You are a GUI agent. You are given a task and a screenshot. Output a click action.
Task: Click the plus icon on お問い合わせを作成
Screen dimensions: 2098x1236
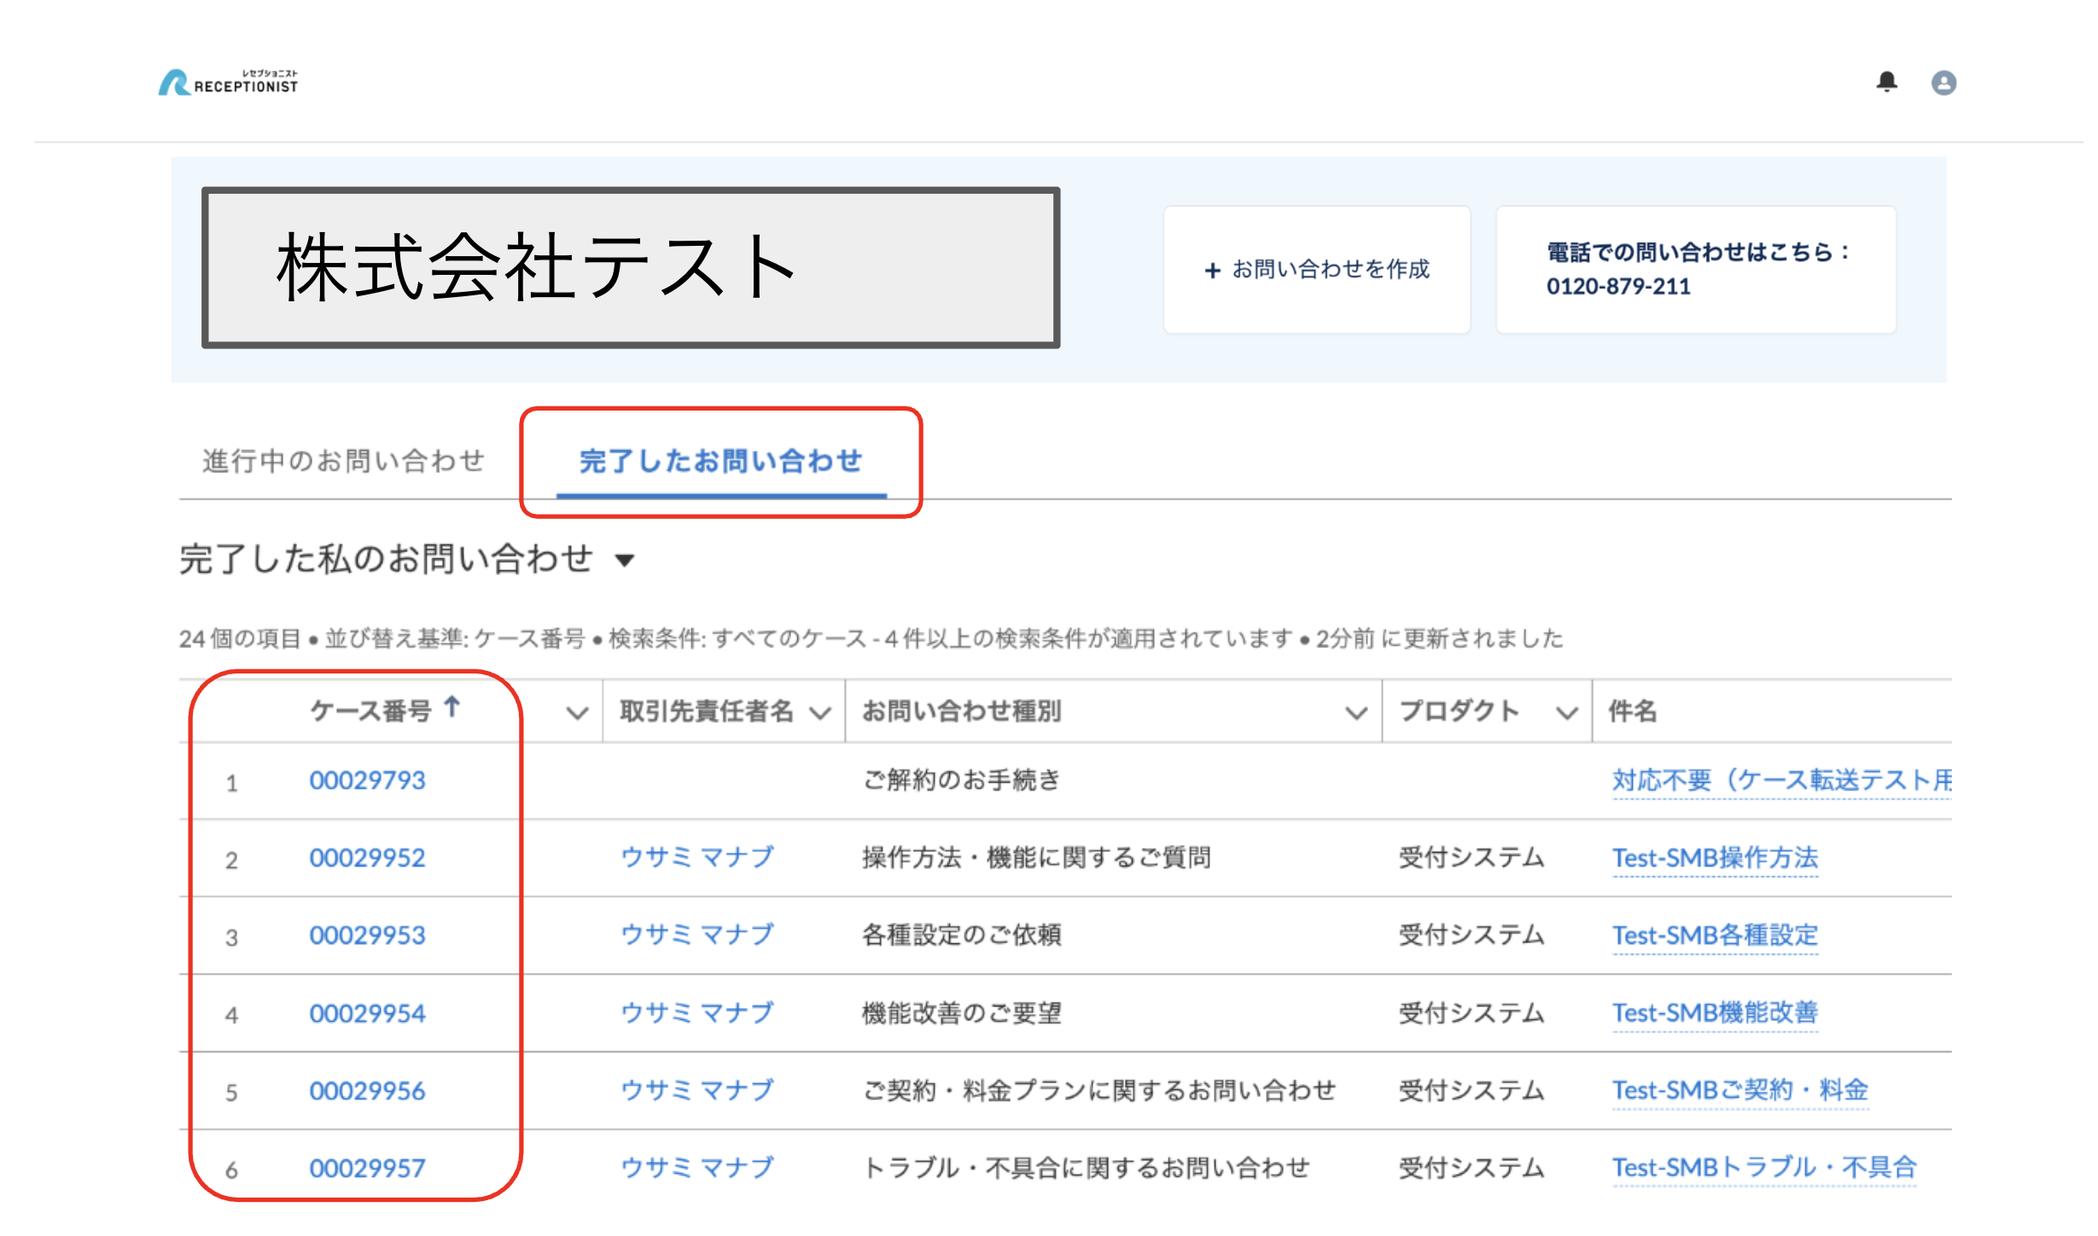click(x=1212, y=271)
